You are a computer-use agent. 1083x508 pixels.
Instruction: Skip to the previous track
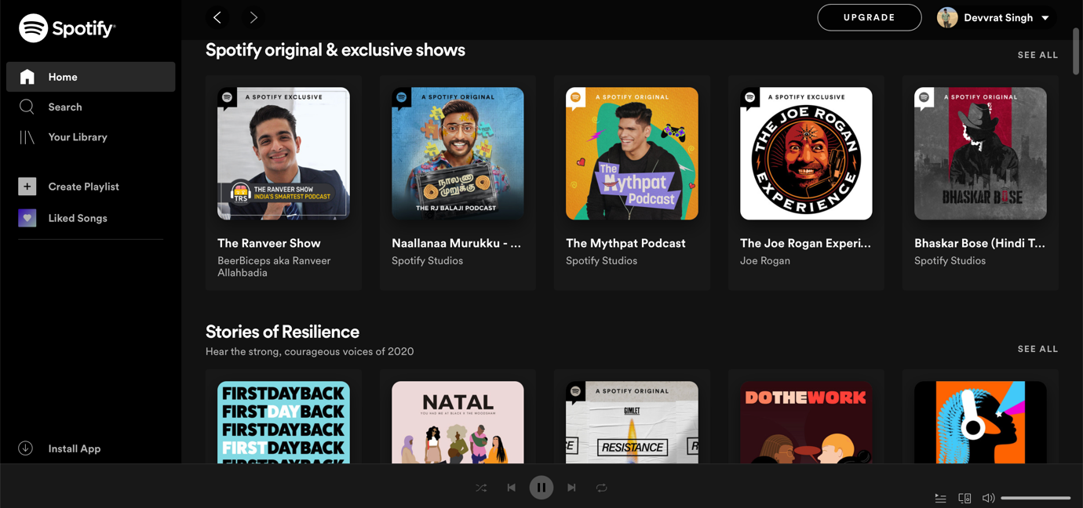tap(511, 488)
